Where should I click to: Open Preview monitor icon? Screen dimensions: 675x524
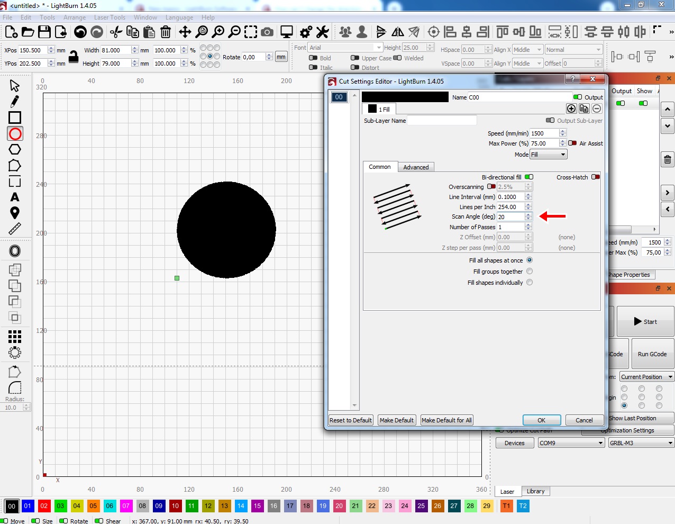pyautogui.click(x=287, y=32)
